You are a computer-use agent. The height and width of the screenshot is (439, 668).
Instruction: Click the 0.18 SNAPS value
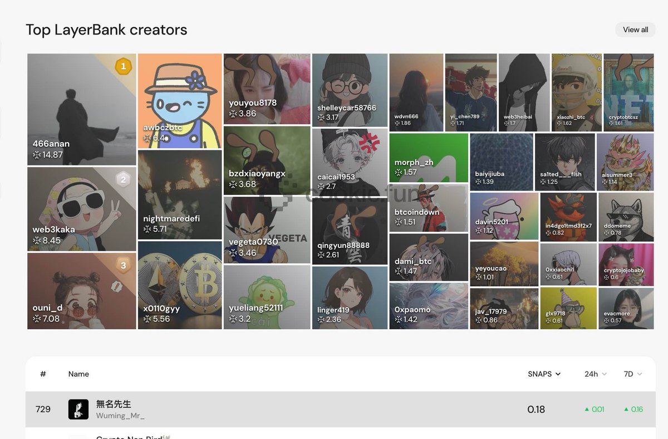(x=536, y=409)
